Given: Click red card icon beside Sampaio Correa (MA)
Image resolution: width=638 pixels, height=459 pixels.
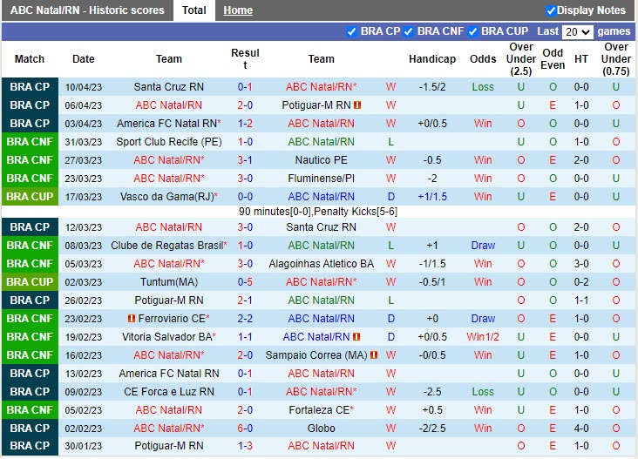Looking at the screenshot, I should 373,355.
